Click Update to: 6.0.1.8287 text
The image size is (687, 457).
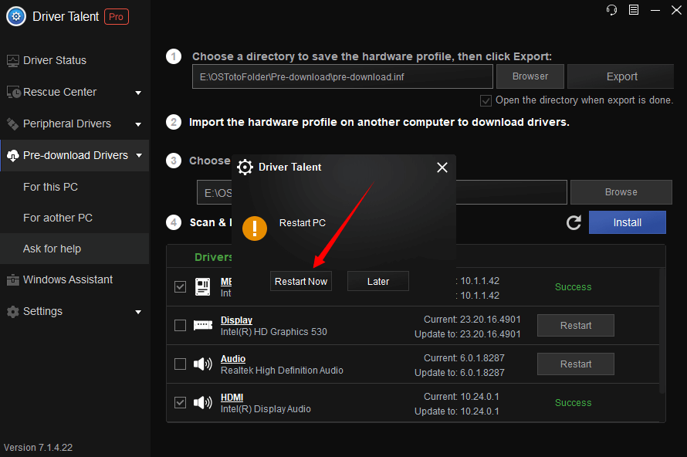[x=459, y=373]
